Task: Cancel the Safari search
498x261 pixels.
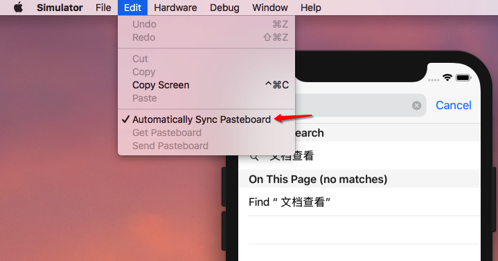Action: (453, 105)
